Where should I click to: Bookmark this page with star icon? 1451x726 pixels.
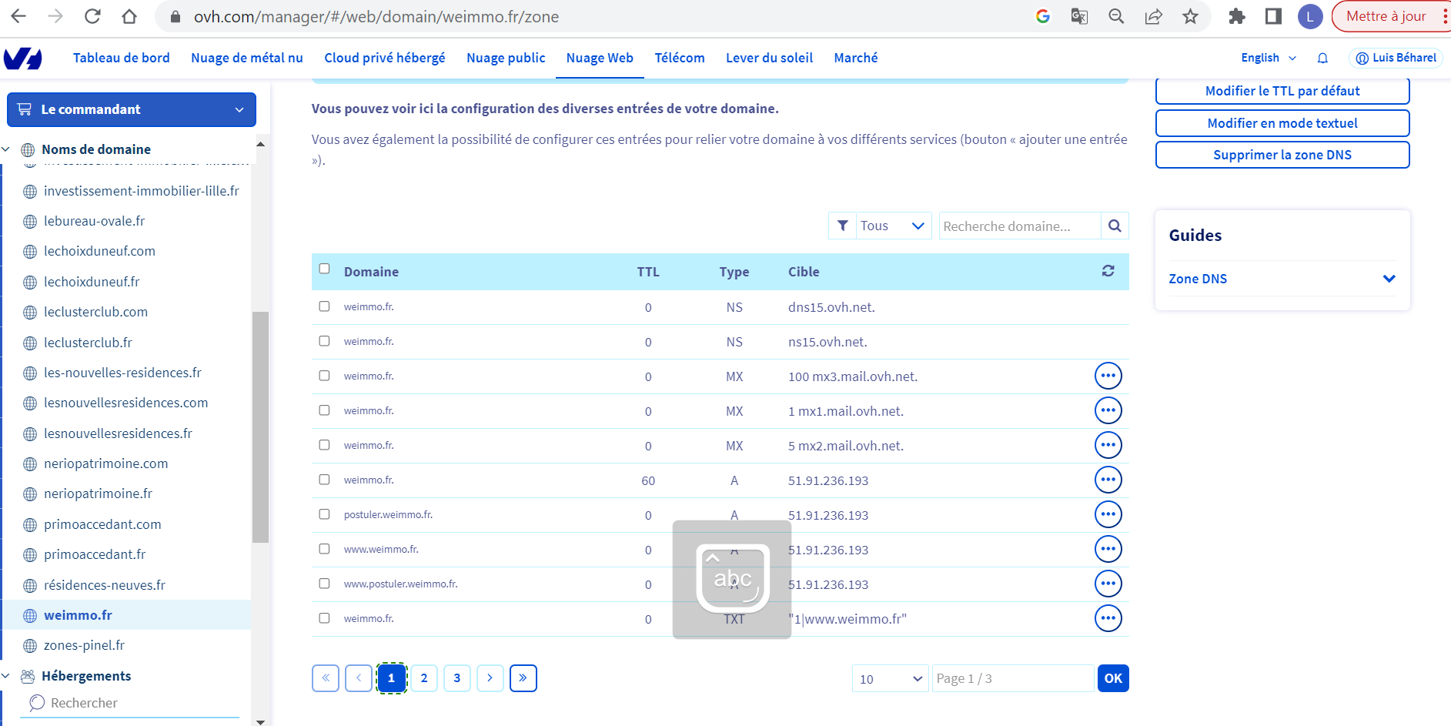pyautogui.click(x=1190, y=16)
